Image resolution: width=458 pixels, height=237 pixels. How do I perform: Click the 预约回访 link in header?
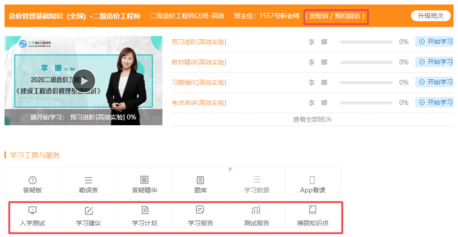pos(347,16)
